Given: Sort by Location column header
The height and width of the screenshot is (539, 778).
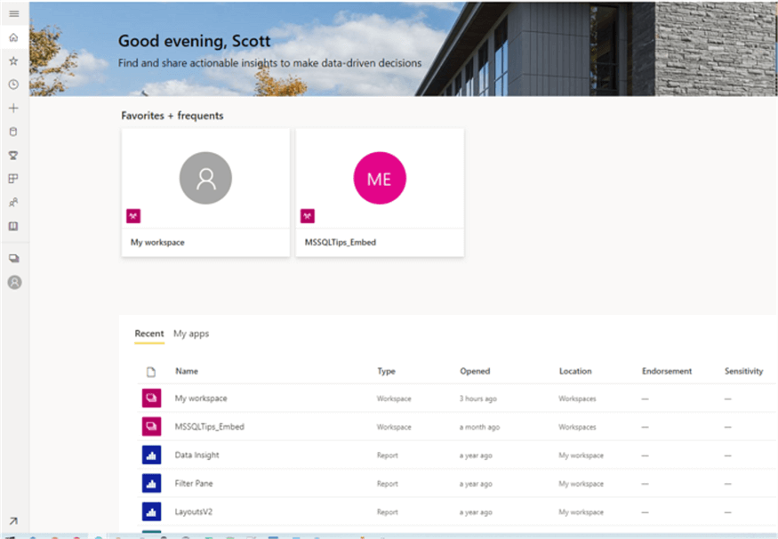Looking at the screenshot, I should (x=575, y=371).
